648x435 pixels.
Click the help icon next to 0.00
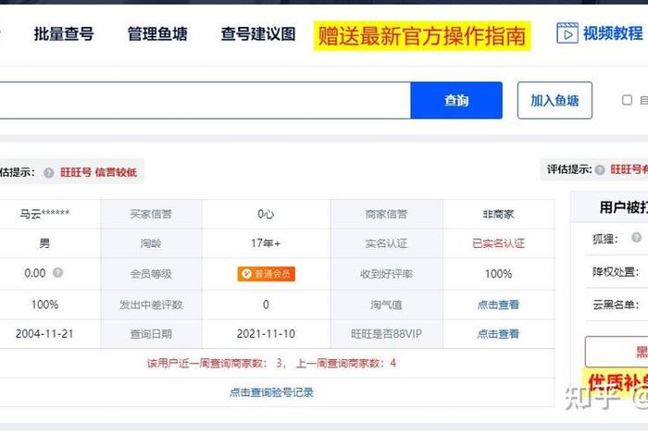[x=57, y=273]
